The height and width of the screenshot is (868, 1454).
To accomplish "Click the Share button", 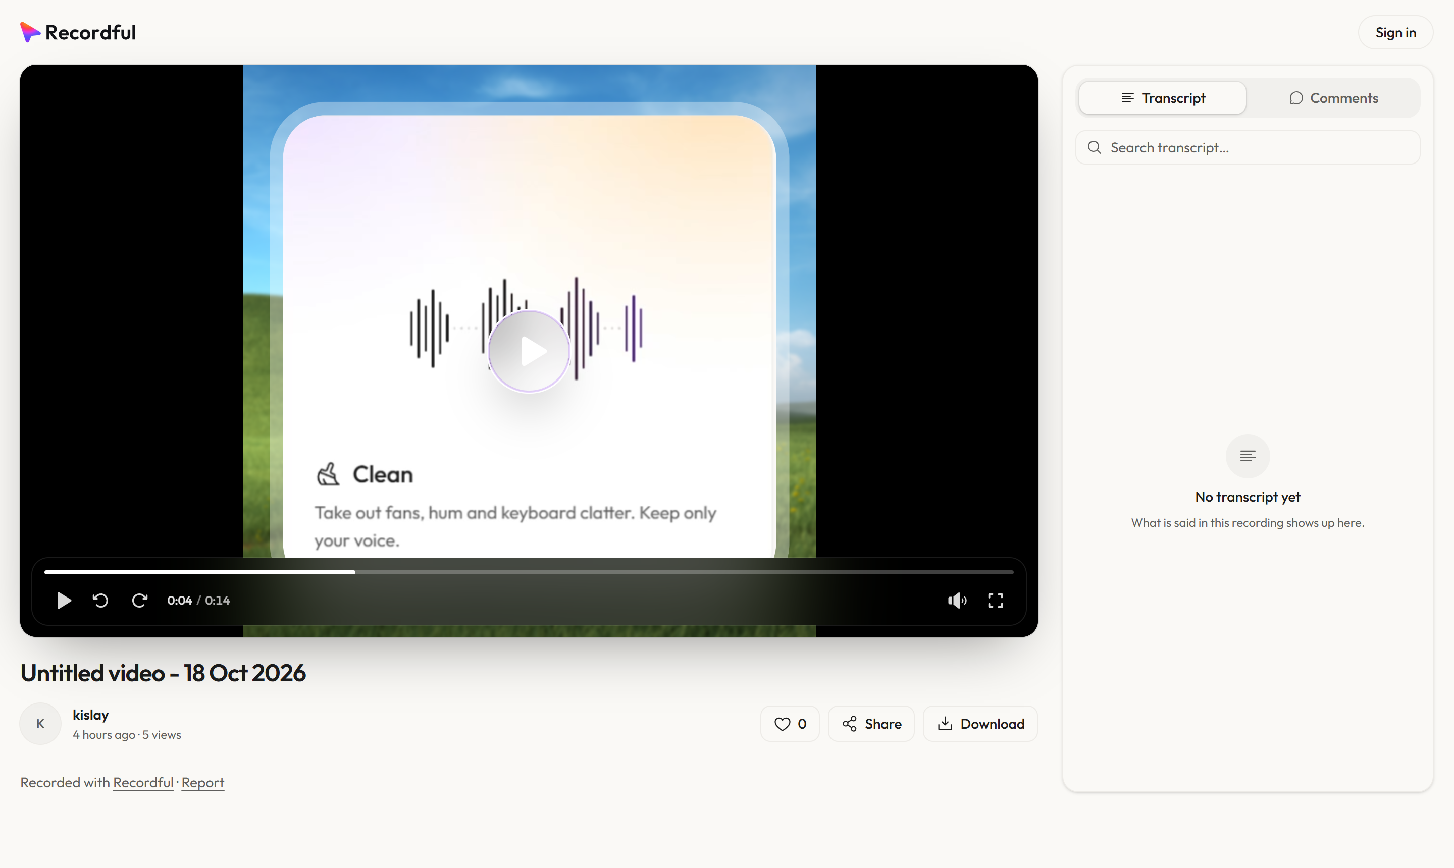I will 871,724.
